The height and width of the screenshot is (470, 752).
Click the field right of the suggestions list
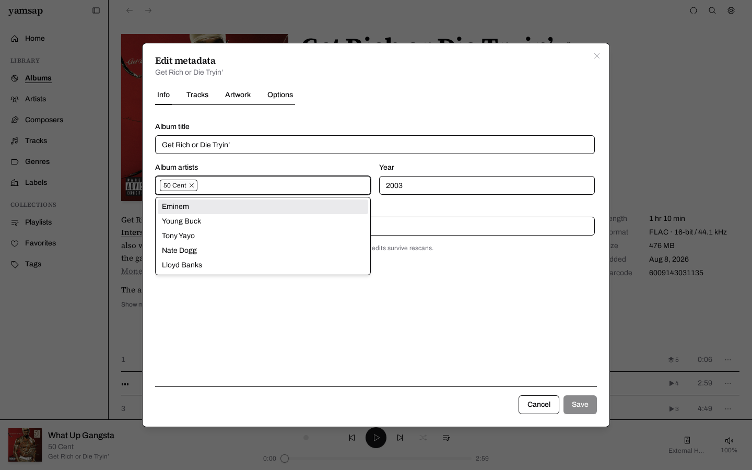[x=483, y=226]
